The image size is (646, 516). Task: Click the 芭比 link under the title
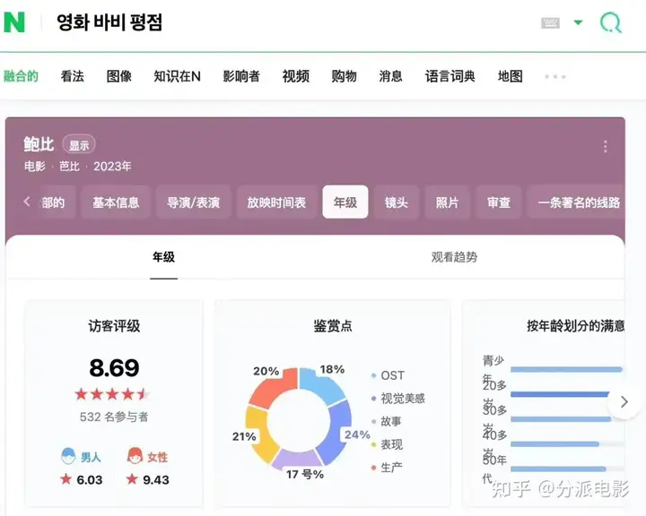point(69,167)
